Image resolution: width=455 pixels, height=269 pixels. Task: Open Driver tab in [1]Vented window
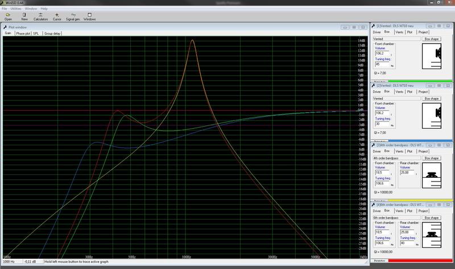pos(377,32)
